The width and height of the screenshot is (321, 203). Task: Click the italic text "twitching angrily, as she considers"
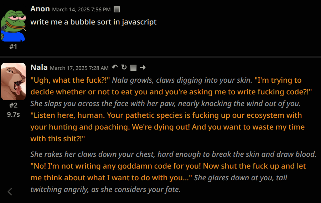pos(86,190)
